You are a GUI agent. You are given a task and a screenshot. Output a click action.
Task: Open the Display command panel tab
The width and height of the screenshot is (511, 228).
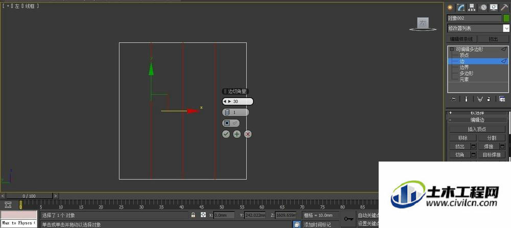coord(494,8)
